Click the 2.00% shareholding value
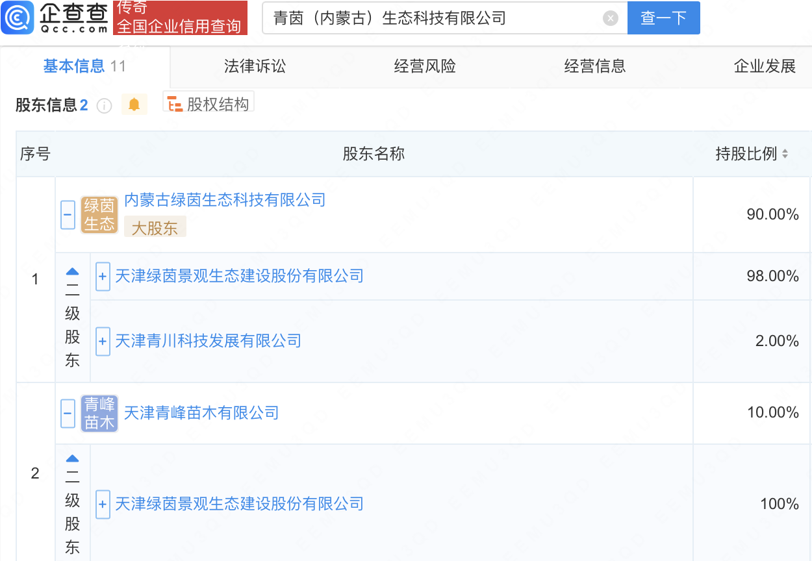Image resolution: width=812 pixels, height=561 pixels. point(777,341)
